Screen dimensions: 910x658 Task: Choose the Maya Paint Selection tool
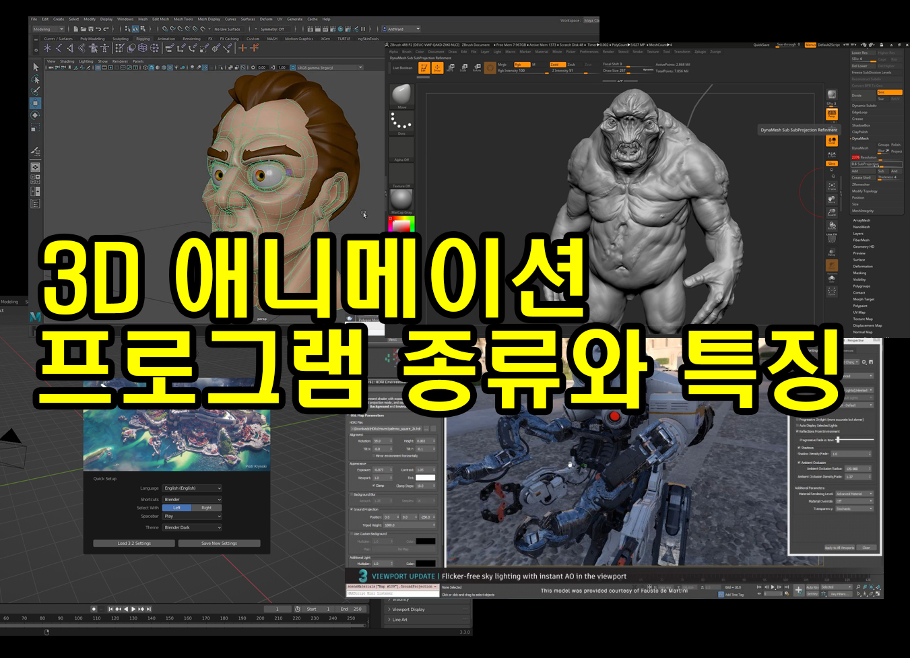coord(36,90)
